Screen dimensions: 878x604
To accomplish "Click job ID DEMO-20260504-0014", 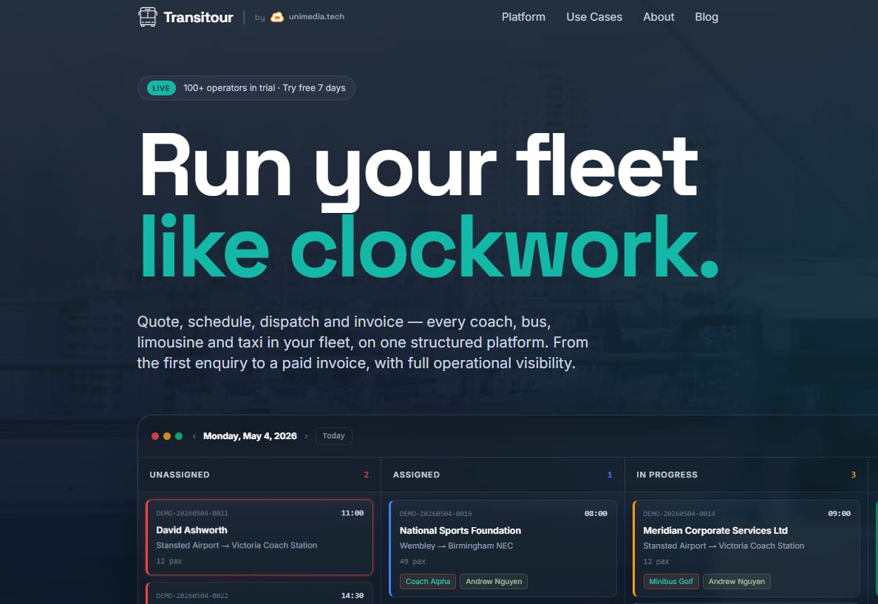I will point(679,514).
